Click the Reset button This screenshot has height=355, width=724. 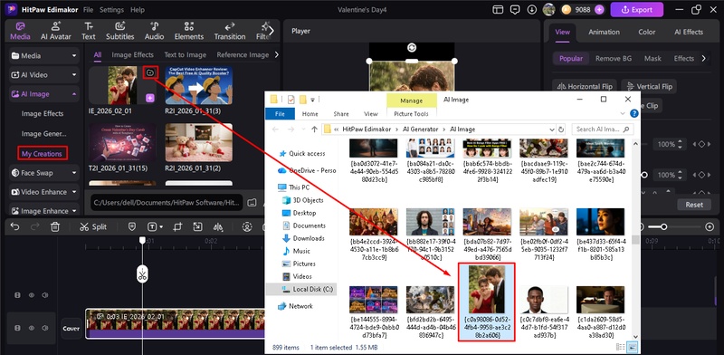[x=694, y=205]
